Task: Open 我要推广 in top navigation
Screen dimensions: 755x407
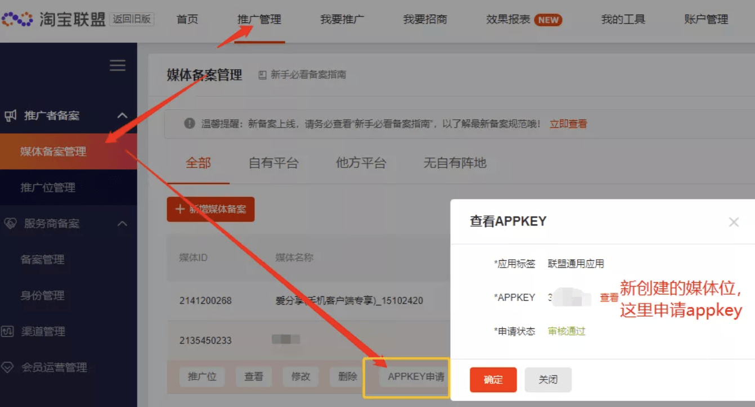Action: (342, 20)
